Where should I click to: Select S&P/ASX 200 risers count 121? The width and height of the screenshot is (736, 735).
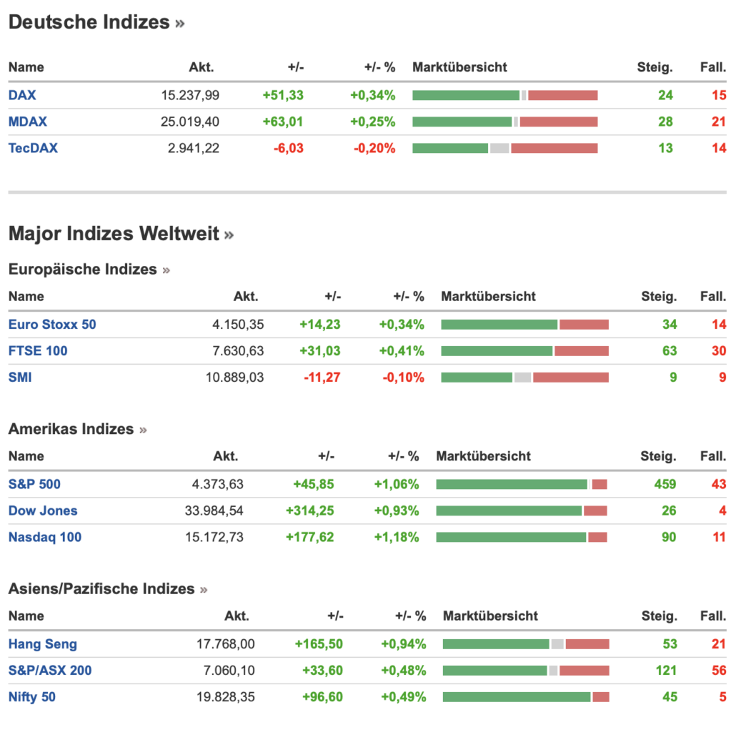[x=666, y=670]
